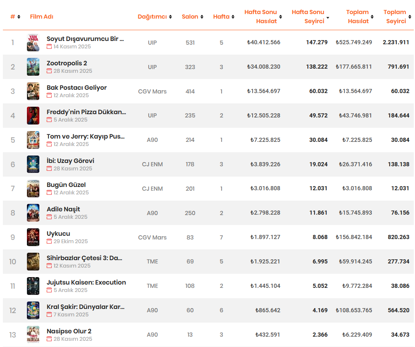The height and width of the screenshot is (347, 415).
Task: Sort by Hafta Sonu Hasılat header
Action: pos(261,17)
